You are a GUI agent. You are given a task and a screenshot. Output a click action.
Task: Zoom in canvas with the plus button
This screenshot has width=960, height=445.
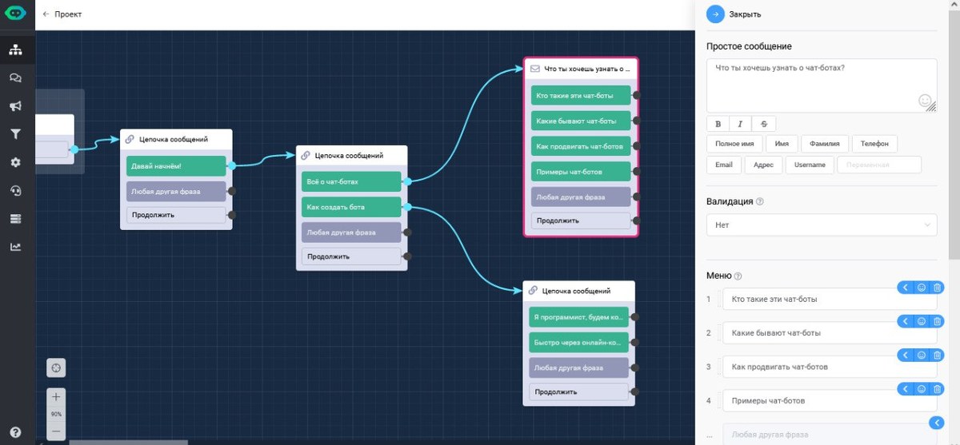[x=56, y=397]
